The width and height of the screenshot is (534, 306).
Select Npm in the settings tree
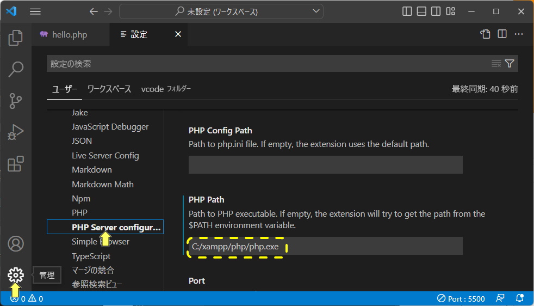click(x=81, y=199)
